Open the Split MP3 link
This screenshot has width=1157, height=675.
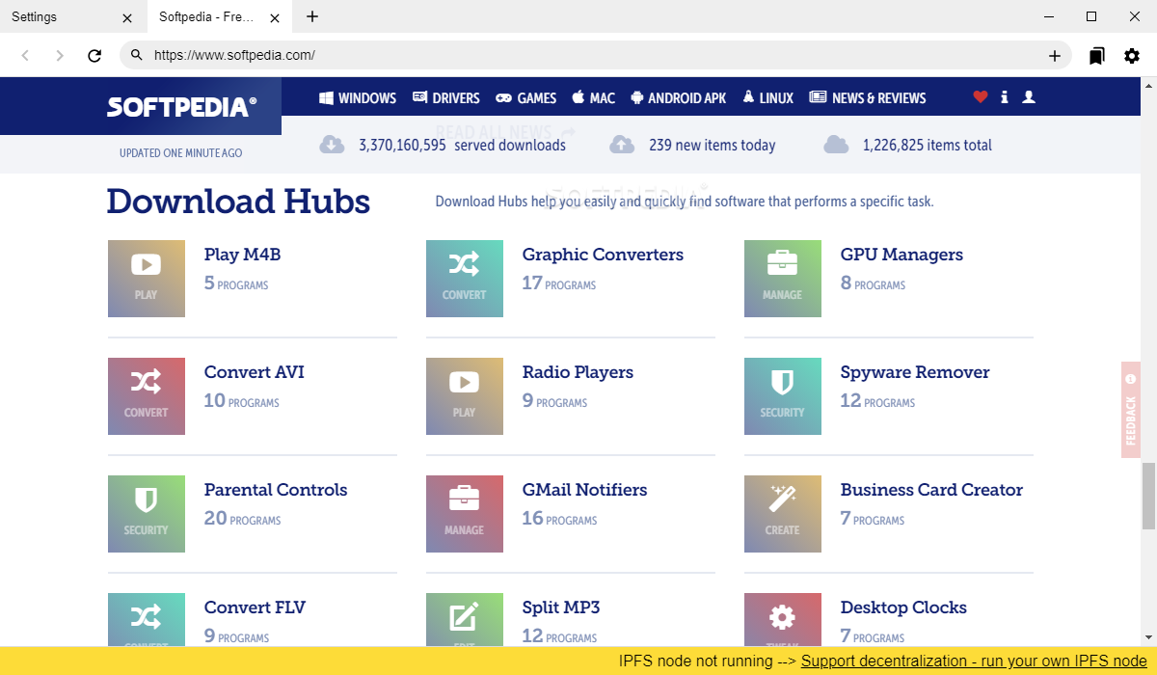(561, 607)
